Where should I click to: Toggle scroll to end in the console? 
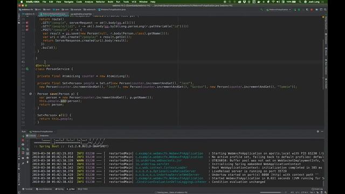pos(27,154)
